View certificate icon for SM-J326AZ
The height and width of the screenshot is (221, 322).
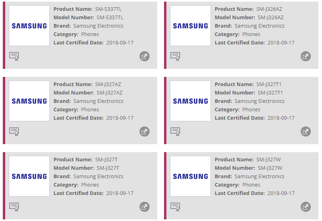(175, 56)
